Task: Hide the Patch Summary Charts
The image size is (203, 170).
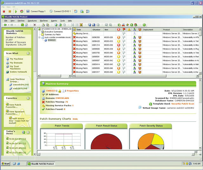Action: point(75,119)
